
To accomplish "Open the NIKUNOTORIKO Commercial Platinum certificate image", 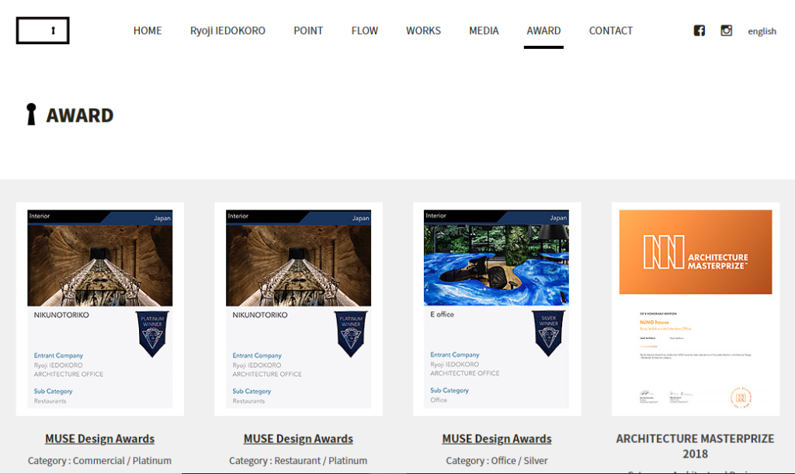I will (100, 309).
